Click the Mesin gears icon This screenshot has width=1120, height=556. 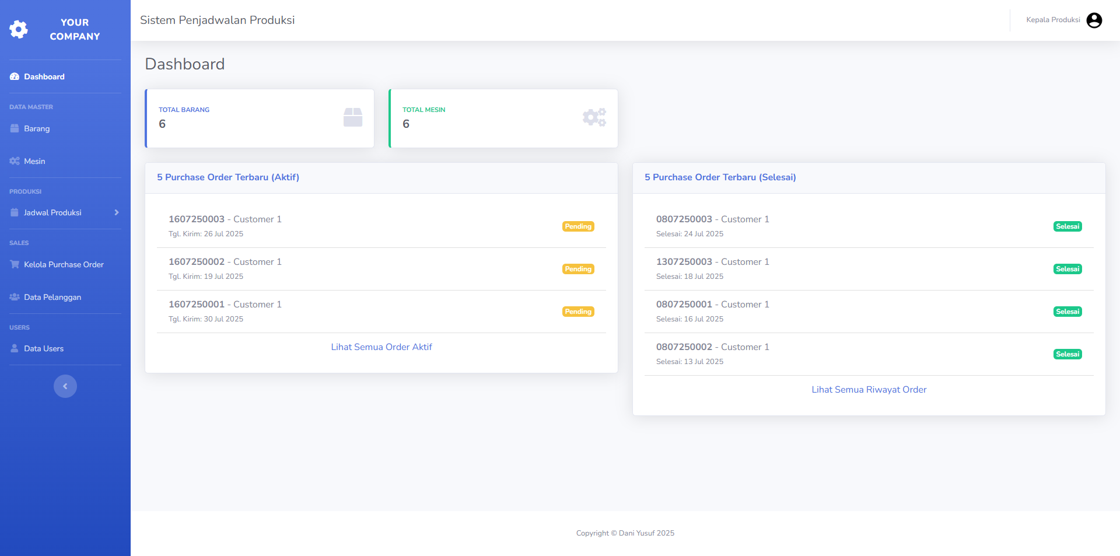pos(14,161)
